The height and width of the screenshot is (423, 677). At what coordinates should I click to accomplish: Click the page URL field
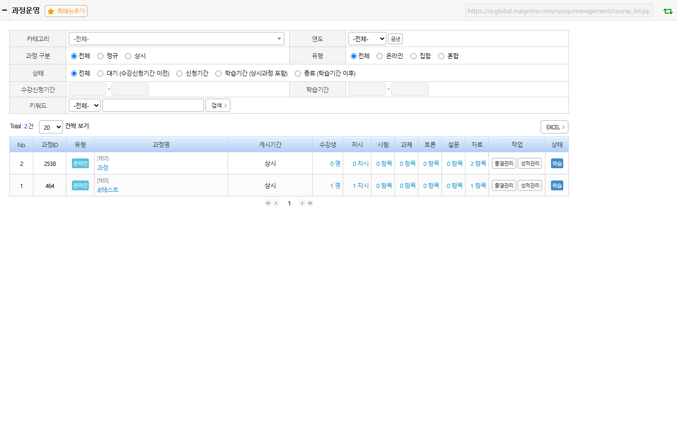(x=559, y=11)
